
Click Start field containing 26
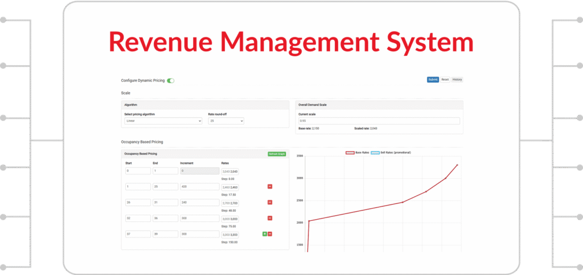tap(138, 203)
